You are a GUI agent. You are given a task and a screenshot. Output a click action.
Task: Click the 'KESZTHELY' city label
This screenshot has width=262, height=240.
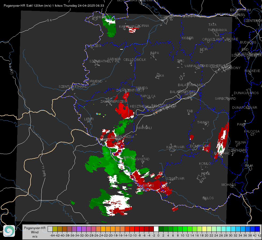139,106
